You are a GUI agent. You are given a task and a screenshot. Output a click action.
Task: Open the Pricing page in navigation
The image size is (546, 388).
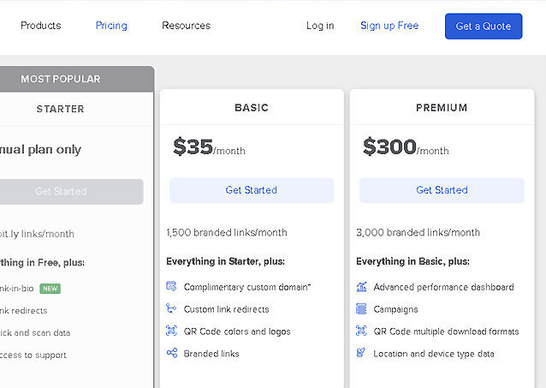pyautogui.click(x=111, y=26)
